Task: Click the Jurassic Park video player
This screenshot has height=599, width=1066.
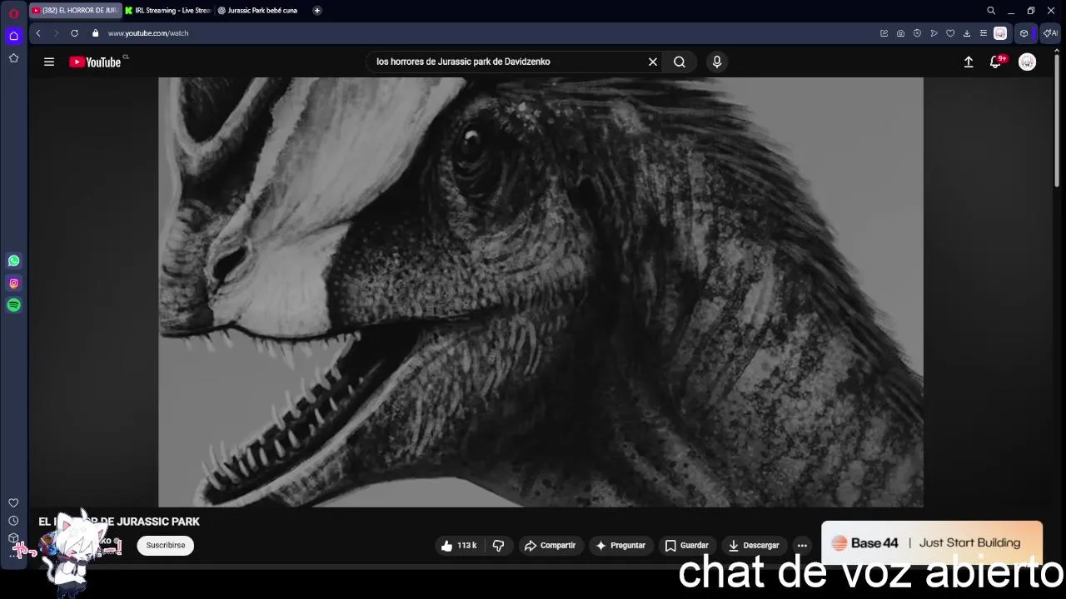Action: 540,292
